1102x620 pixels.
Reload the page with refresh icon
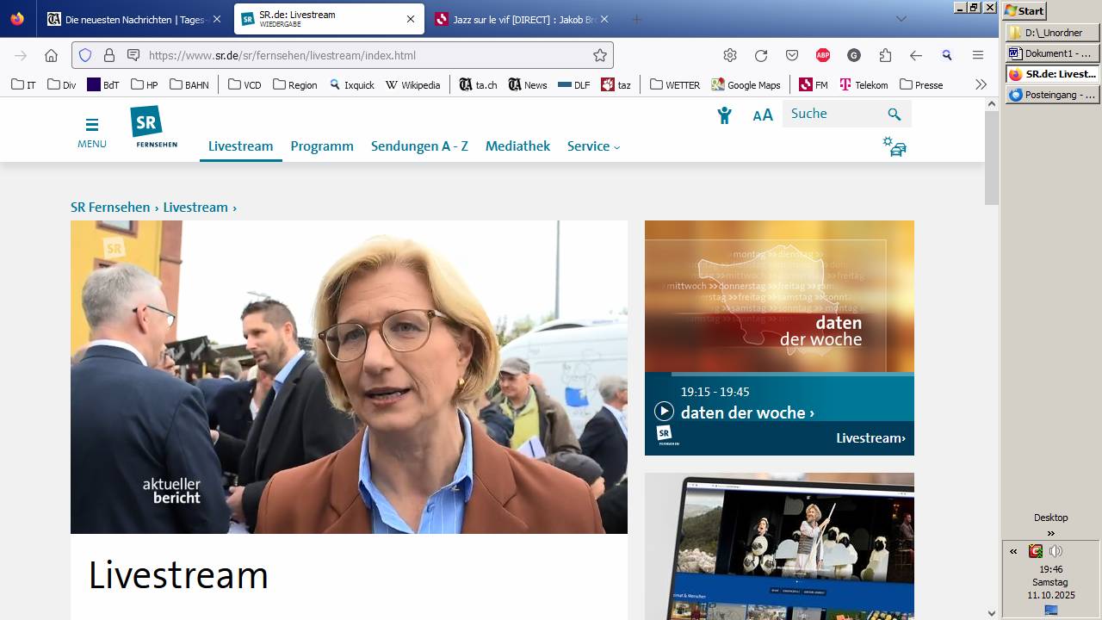pos(760,55)
